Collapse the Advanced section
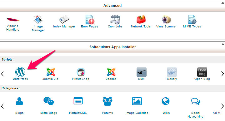Image resolution: width=225 pixels, height=121 pixels. 223,3
